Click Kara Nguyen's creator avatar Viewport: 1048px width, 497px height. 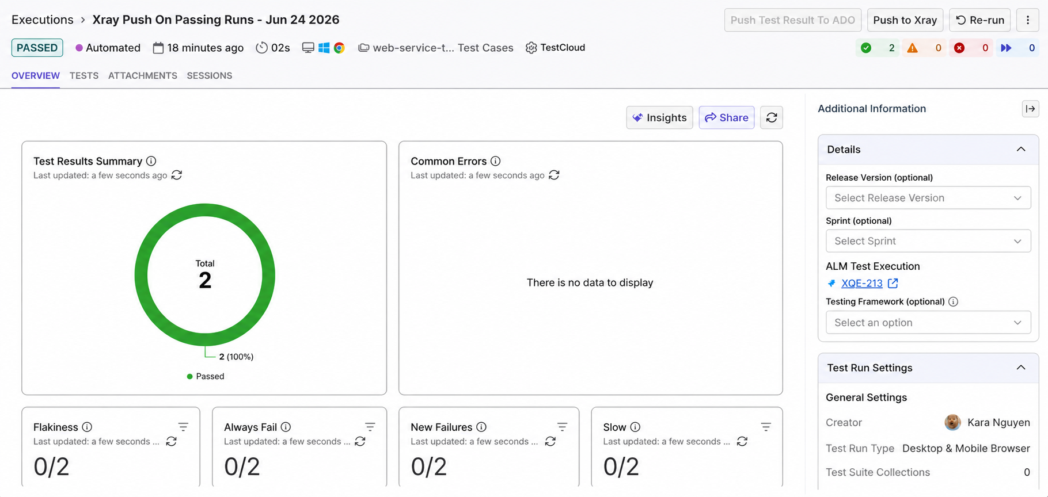coord(953,423)
